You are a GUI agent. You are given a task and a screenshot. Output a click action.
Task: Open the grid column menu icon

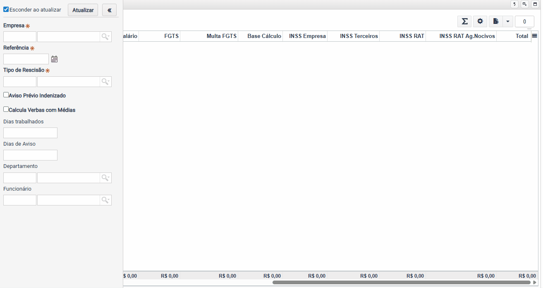coord(534,36)
